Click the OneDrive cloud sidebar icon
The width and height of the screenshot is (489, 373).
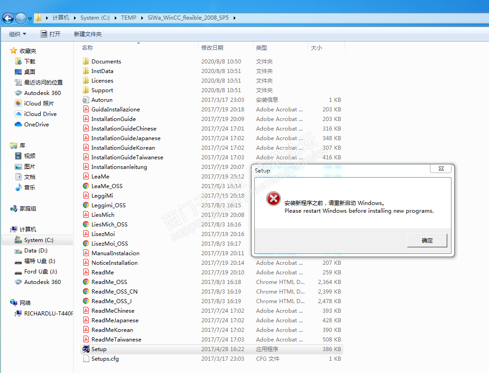pos(18,124)
